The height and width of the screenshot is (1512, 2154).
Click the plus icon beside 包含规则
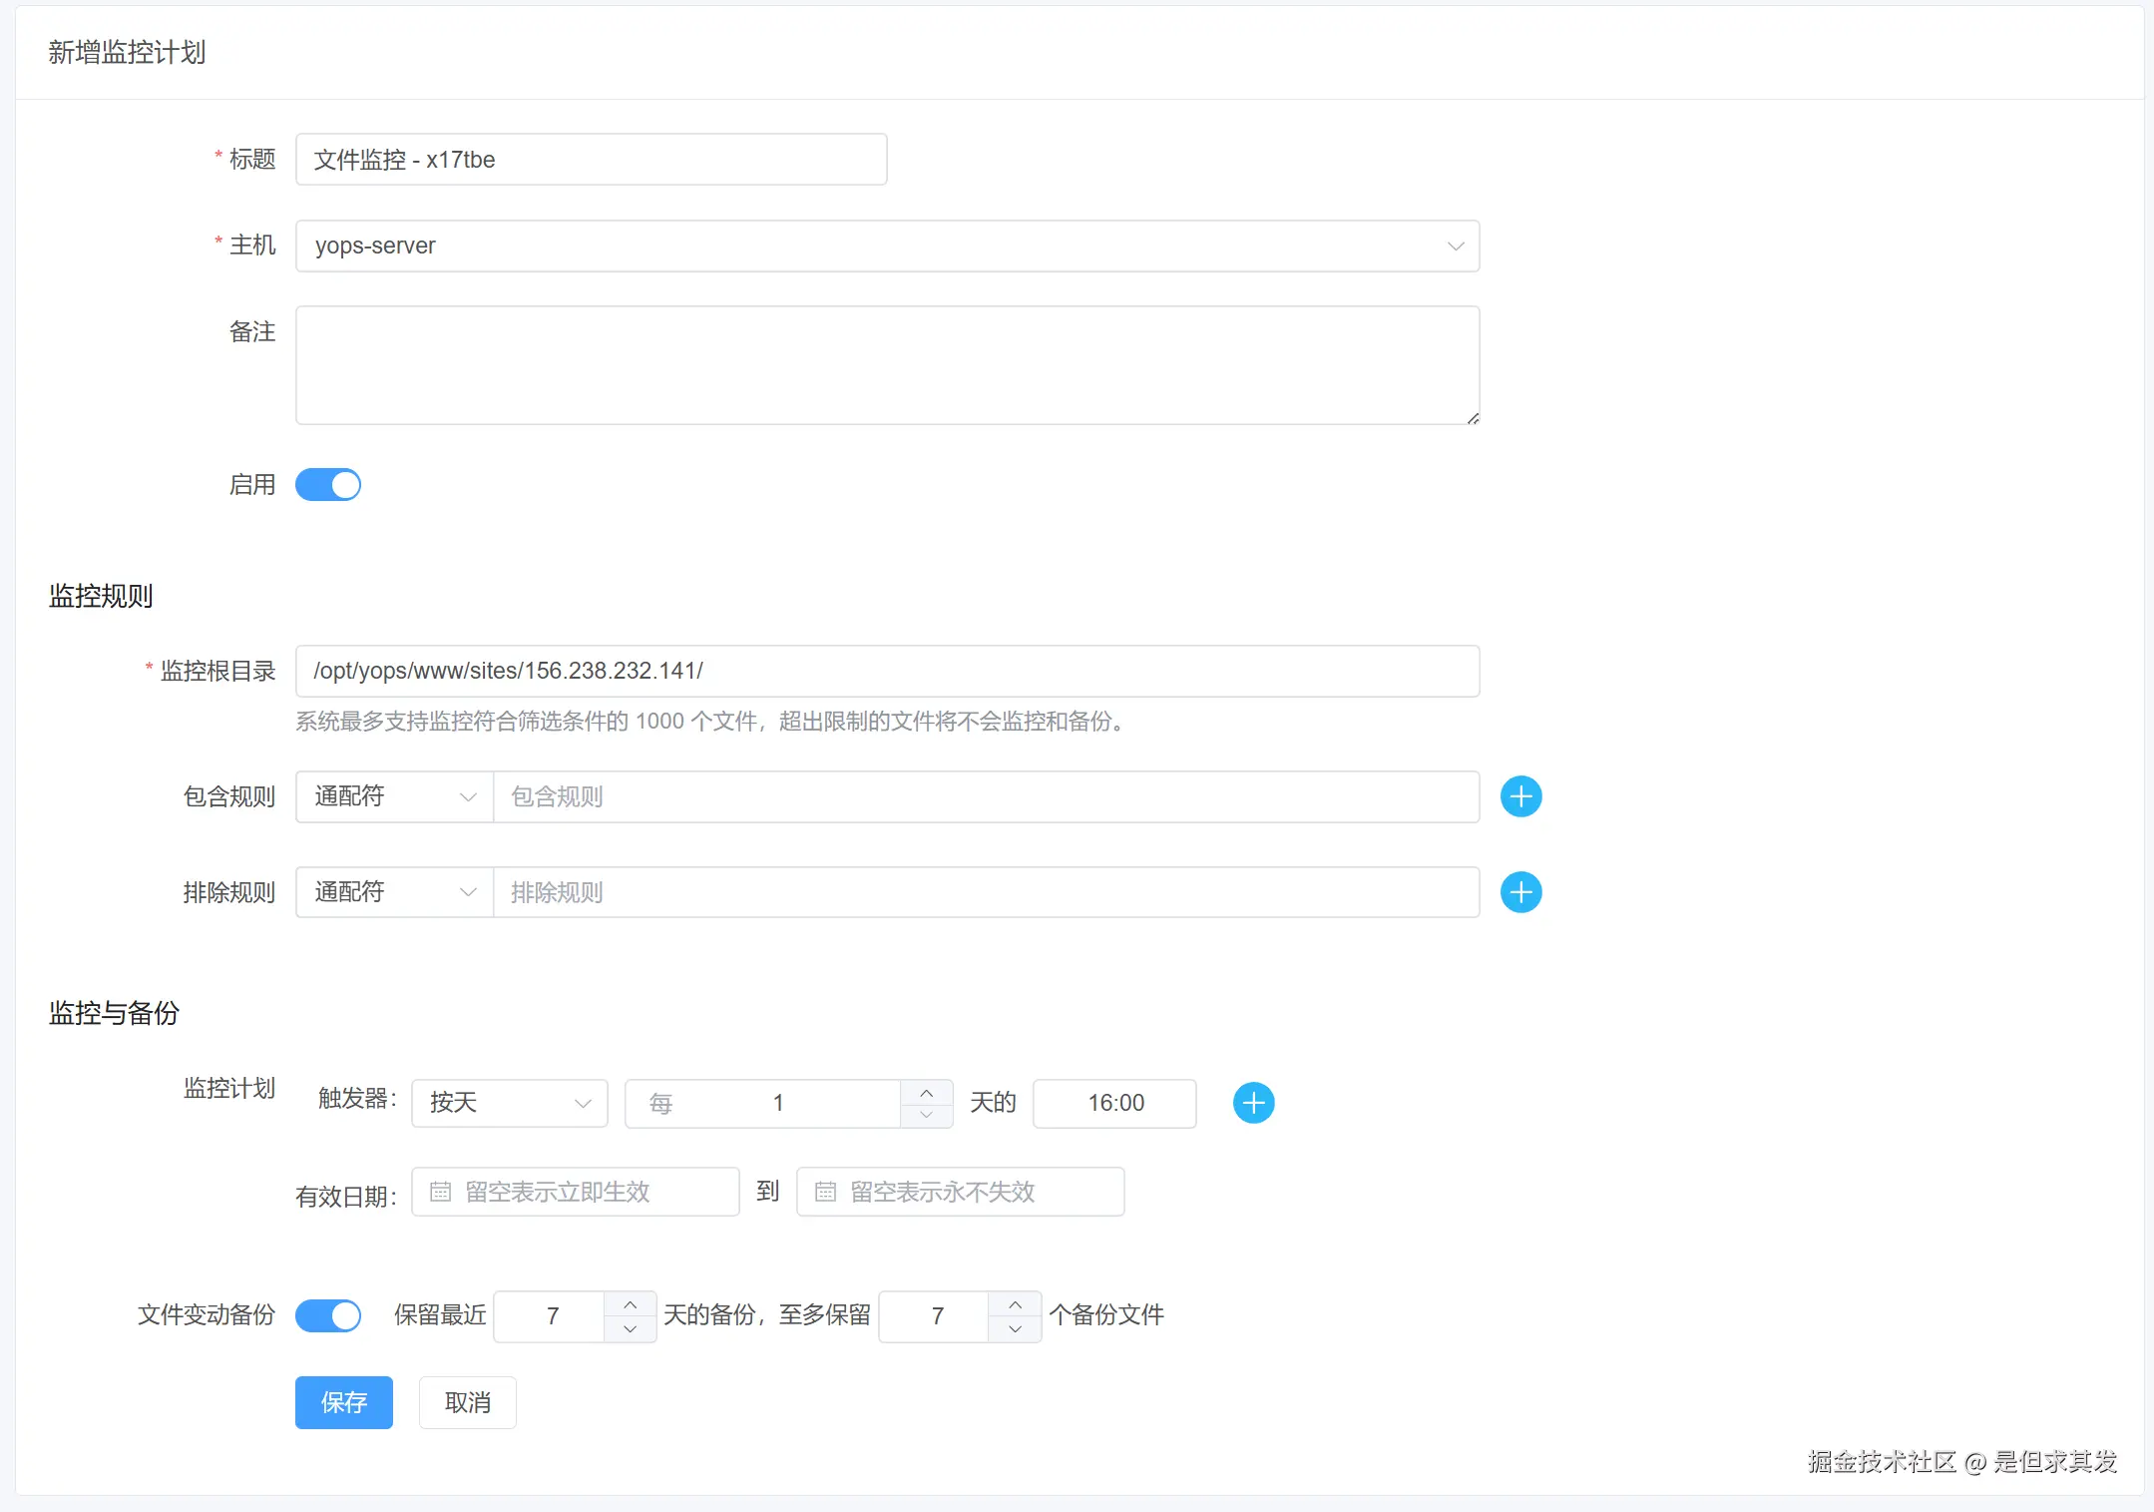(1520, 796)
